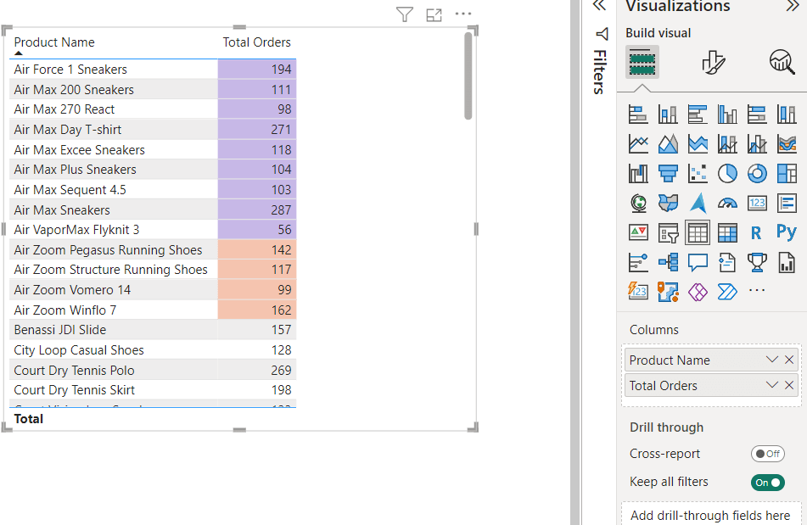
Task: Click the Add drill-through fields well
Action: [x=711, y=514]
